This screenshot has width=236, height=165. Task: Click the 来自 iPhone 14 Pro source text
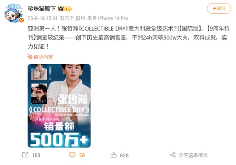pyautogui.click(x=108, y=18)
